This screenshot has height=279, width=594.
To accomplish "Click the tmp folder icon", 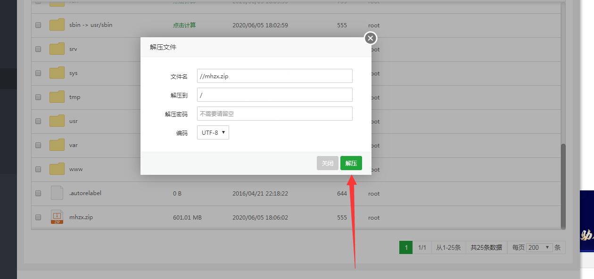I will point(57,97).
